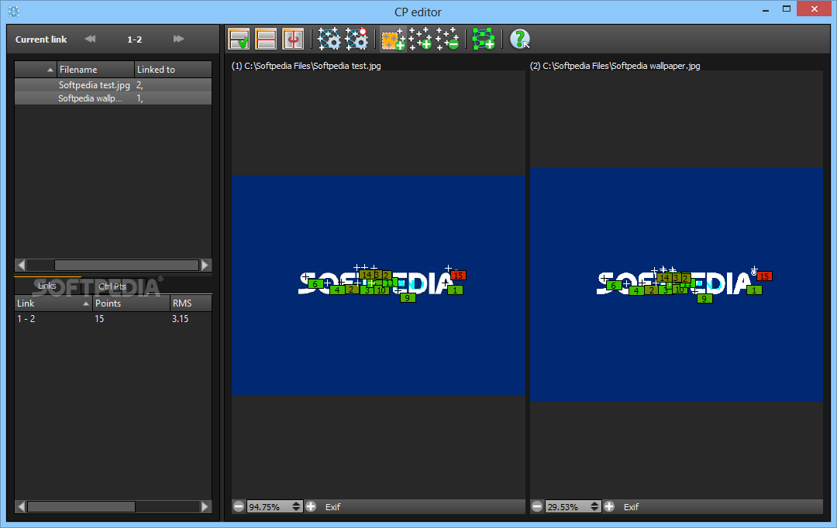This screenshot has width=837, height=528.
Task: Click the 29.53% zoom input field
Action: (x=567, y=506)
